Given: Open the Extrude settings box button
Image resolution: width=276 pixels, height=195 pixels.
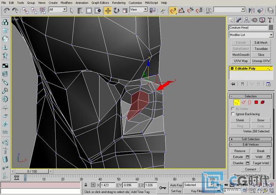Looking at the screenshot, I should click(248, 157).
